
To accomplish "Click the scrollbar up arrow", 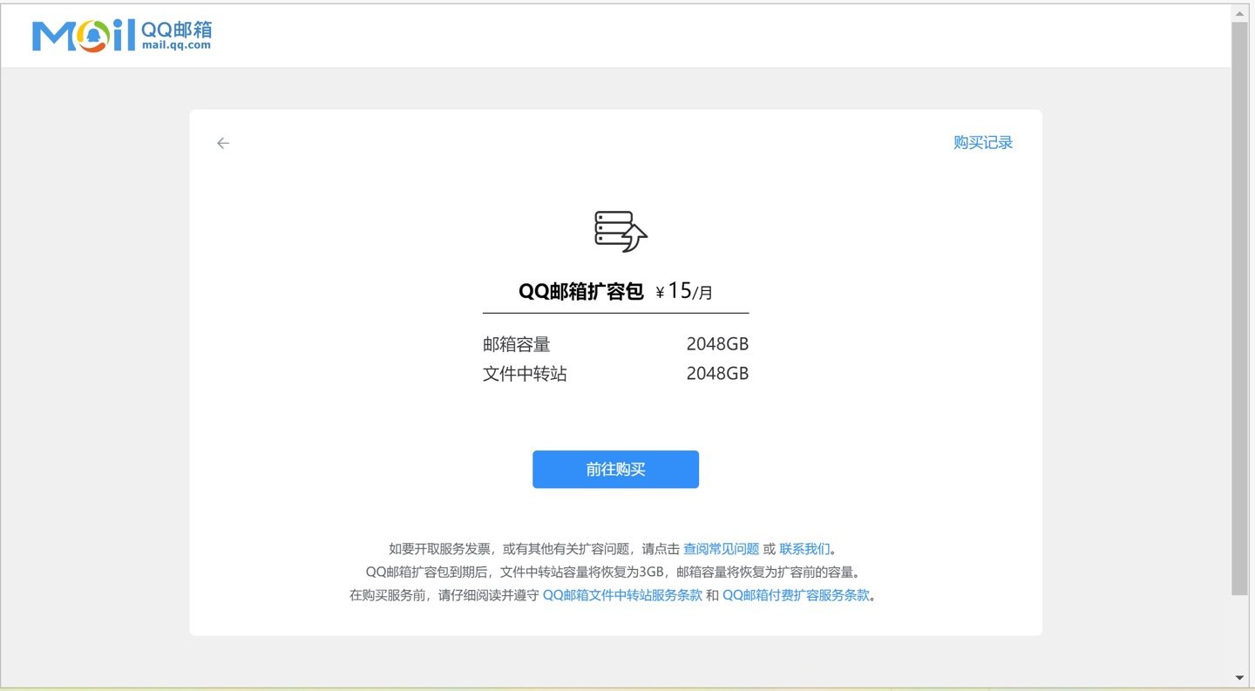I will [1238, 12].
